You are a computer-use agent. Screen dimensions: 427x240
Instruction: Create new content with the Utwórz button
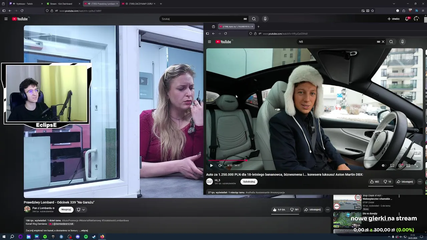[393, 19]
